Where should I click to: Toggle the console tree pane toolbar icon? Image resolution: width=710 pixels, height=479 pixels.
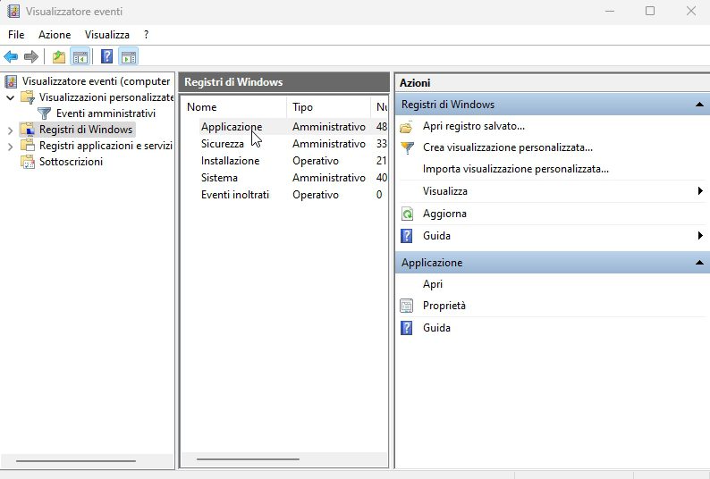pos(80,57)
